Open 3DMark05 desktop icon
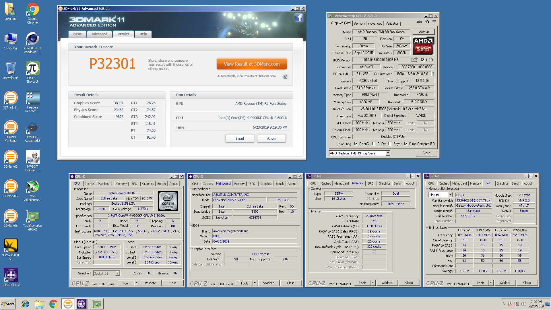The width and height of the screenshot is (551, 310). pyautogui.click(x=10, y=189)
